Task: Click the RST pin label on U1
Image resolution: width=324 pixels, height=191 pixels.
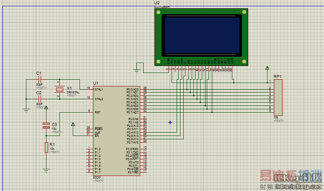Action: click(98, 112)
